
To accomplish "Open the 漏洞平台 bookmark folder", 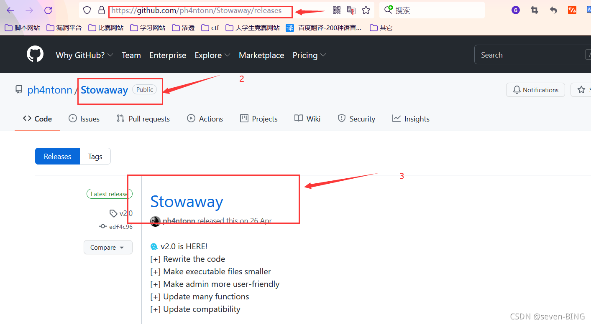I will pos(64,28).
